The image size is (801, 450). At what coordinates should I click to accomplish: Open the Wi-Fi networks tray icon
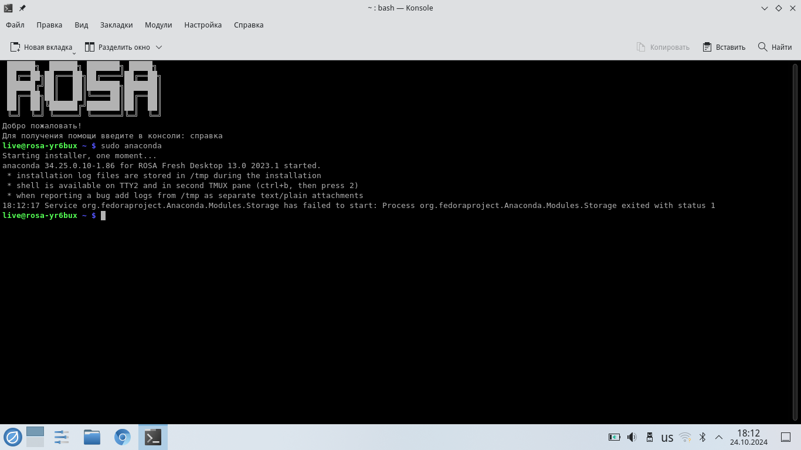click(x=685, y=437)
